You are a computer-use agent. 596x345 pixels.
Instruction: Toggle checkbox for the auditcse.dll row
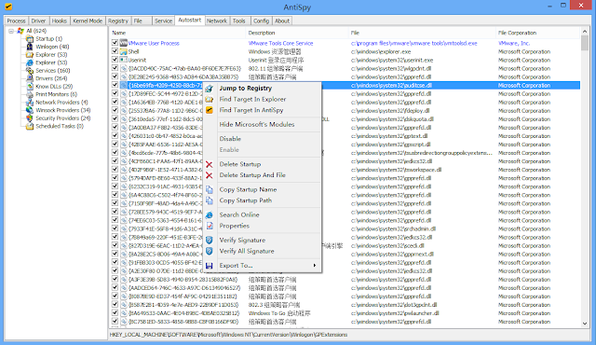click(115, 85)
